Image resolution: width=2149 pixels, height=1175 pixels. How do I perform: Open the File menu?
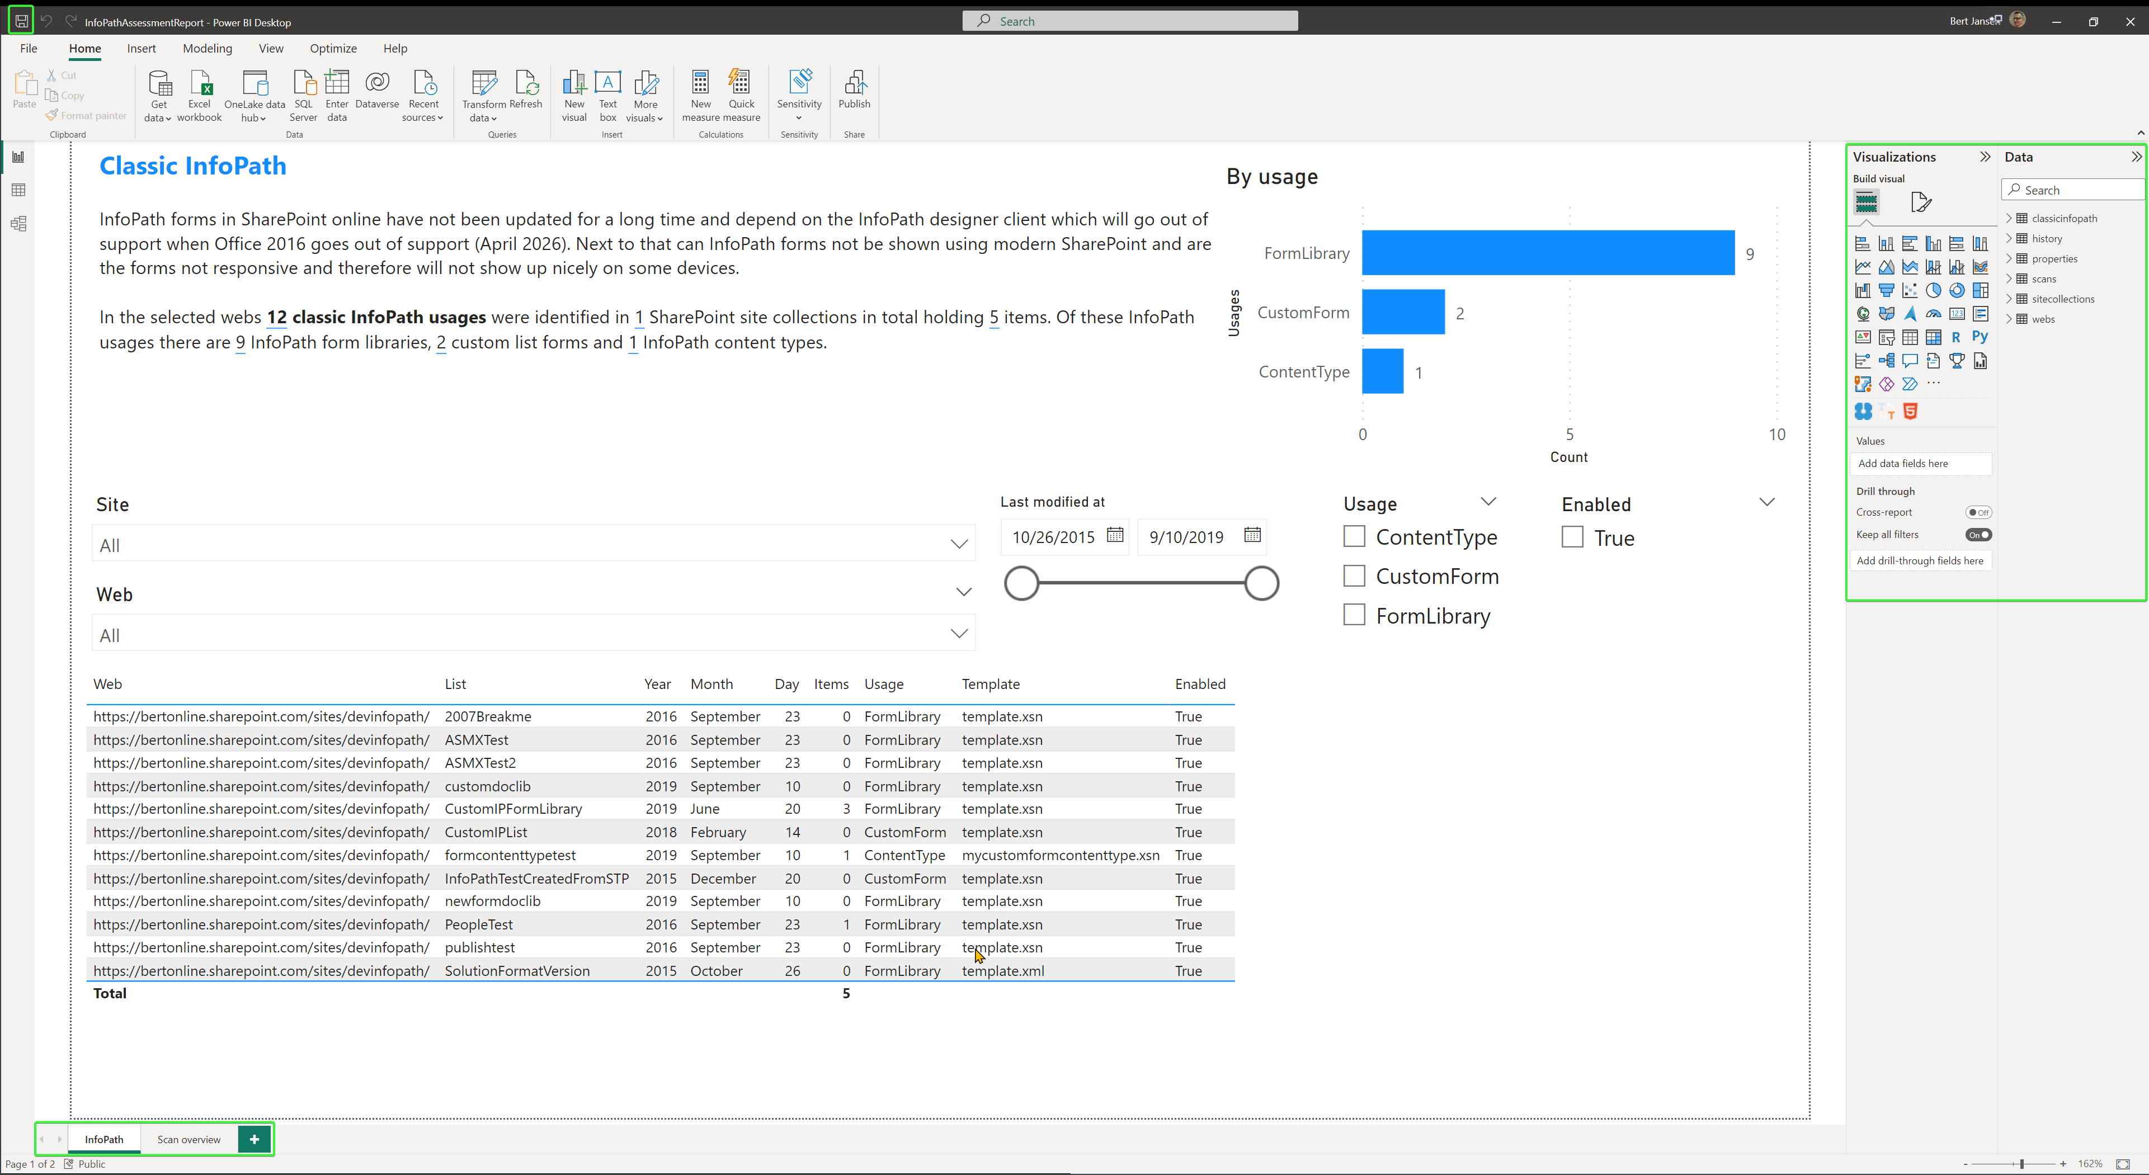click(29, 48)
